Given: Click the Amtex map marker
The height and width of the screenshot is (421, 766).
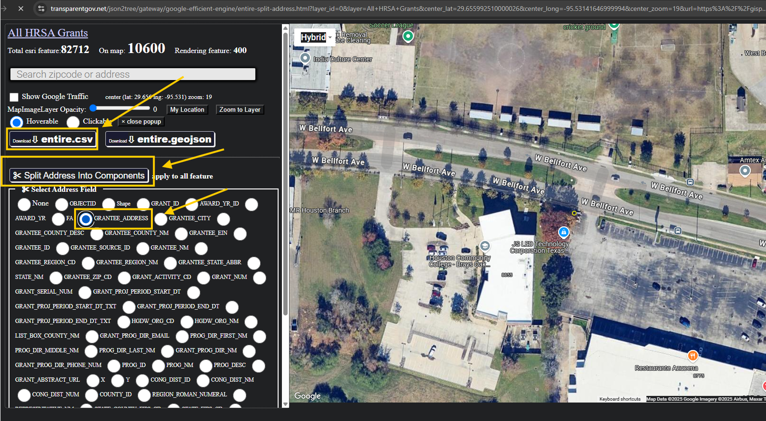Looking at the screenshot, I should [x=745, y=170].
